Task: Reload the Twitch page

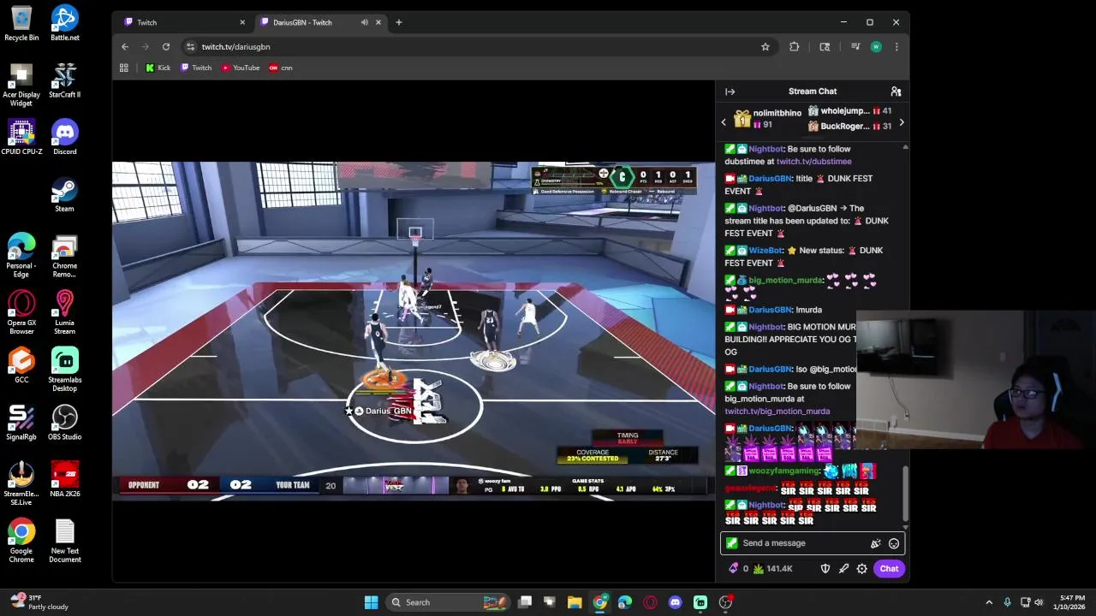Action: 166,47
